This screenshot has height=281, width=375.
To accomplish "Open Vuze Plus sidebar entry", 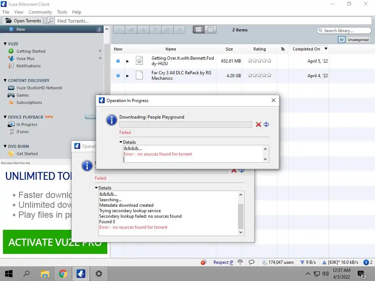I will point(25,59).
